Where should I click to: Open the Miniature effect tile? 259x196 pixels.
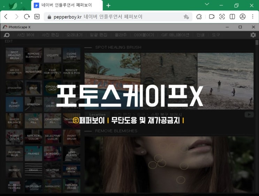tap(33, 71)
